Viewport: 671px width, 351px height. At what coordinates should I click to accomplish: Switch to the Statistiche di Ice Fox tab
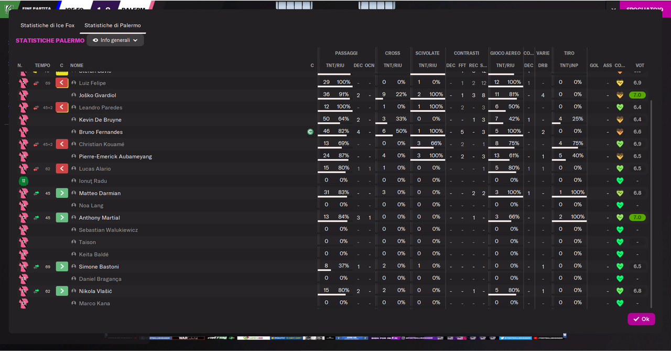pyautogui.click(x=48, y=25)
